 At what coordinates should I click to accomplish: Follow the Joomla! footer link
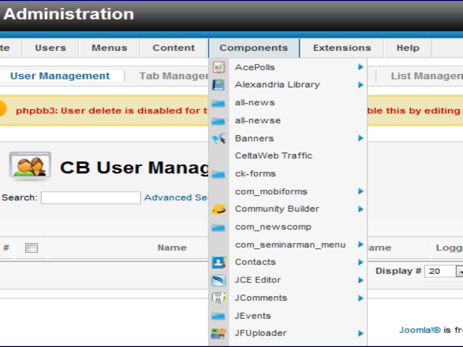pos(420,330)
